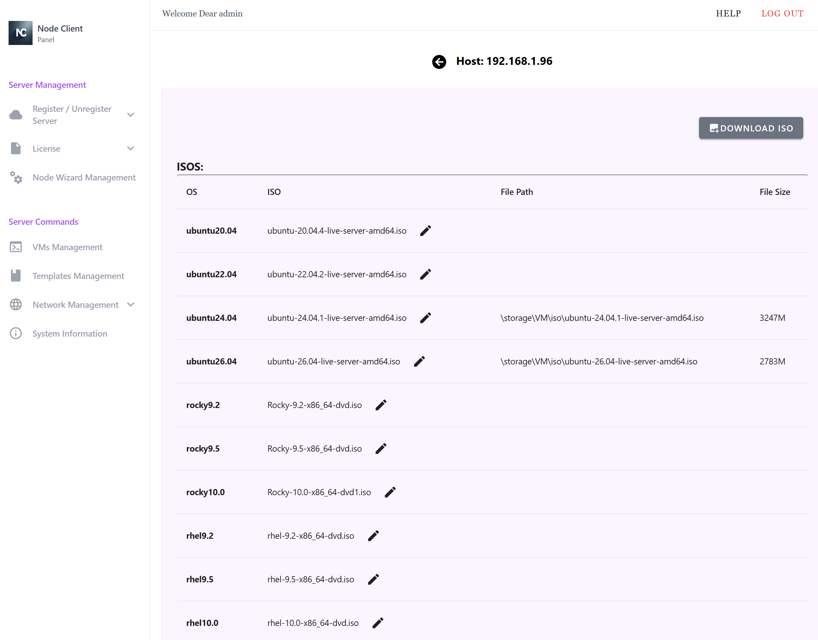Screen dimensions: 818x640
Task: Click the terminal icon for VMs Management
Action: click(x=16, y=247)
